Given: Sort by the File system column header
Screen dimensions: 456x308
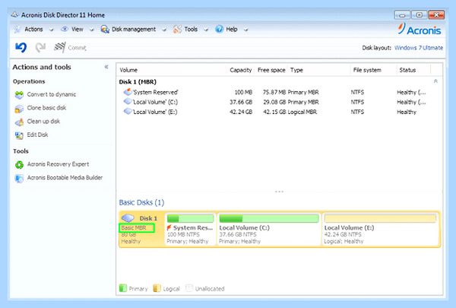Looking at the screenshot, I should point(367,70).
